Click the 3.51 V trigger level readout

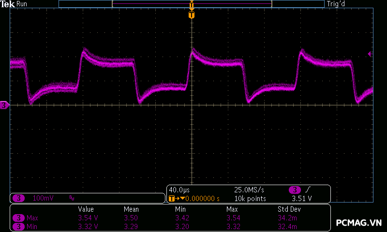point(301,198)
